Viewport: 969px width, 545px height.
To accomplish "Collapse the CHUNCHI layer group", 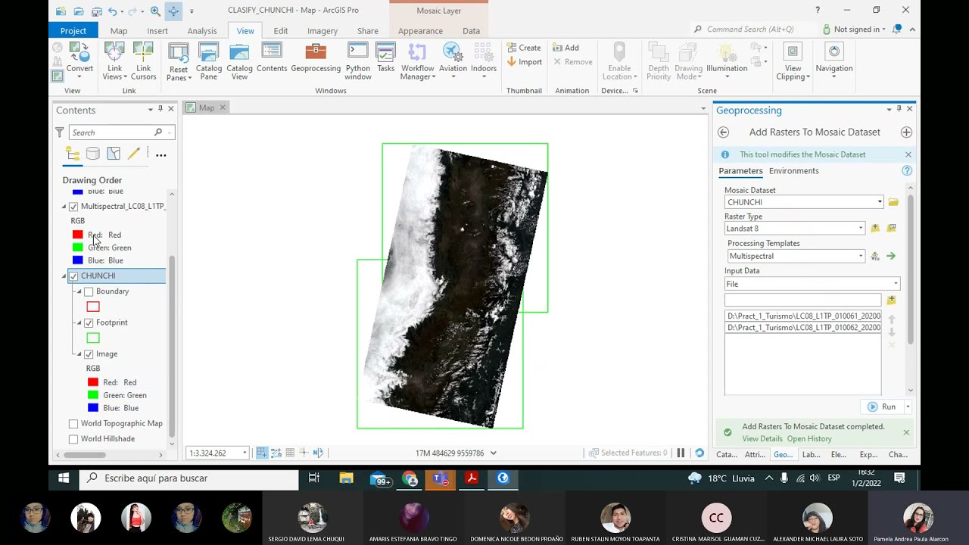I will 64,276.
